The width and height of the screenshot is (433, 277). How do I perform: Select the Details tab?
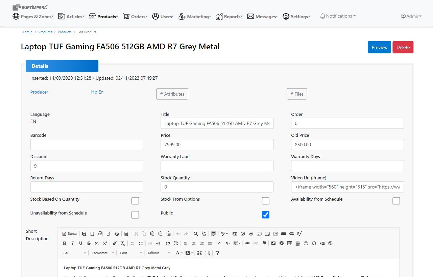tap(62, 66)
